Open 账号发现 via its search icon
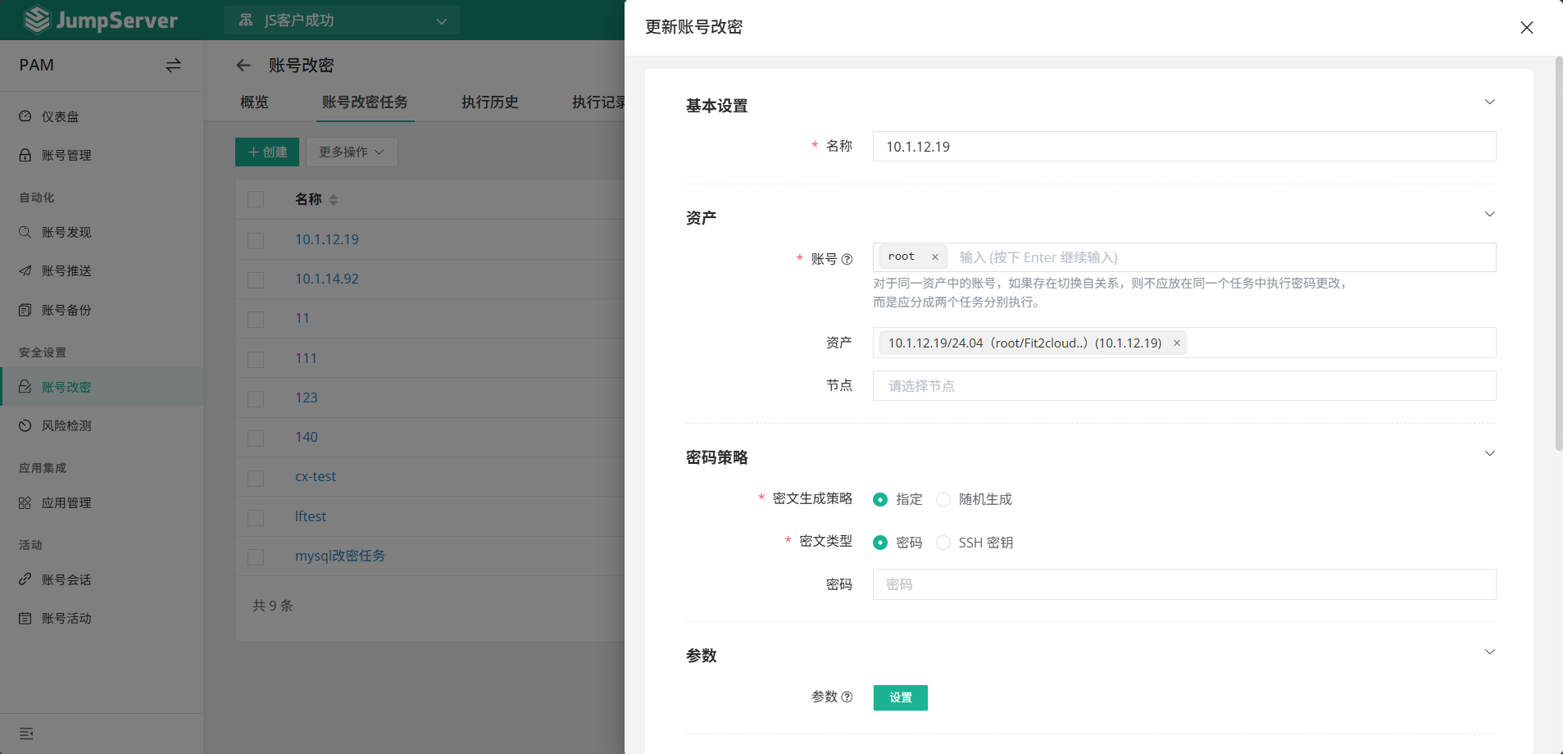The width and height of the screenshot is (1563, 754). 25,232
